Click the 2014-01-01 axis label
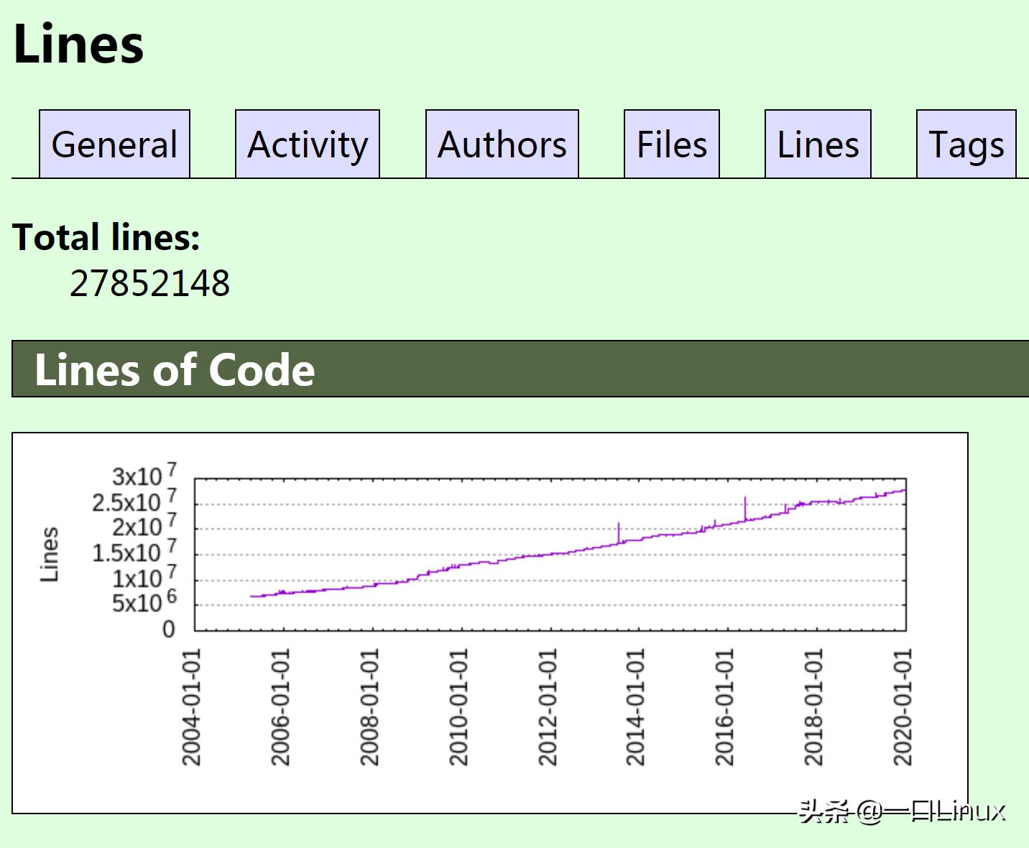 click(x=635, y=707)
